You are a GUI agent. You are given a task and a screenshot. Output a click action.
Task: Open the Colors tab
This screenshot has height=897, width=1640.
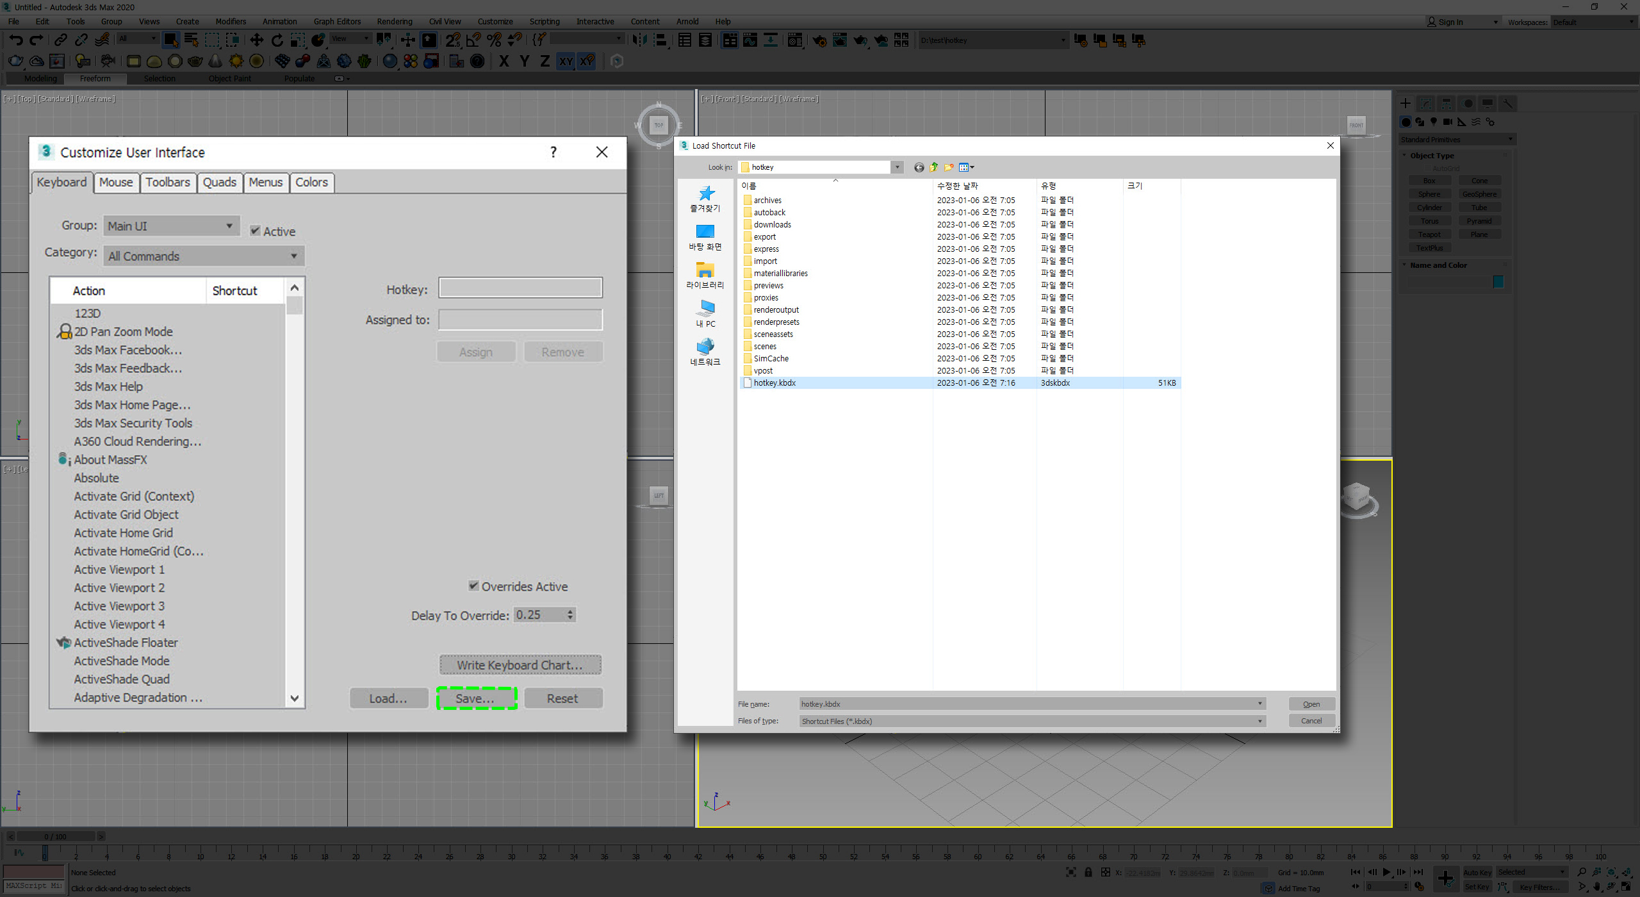tap(311, 182)
